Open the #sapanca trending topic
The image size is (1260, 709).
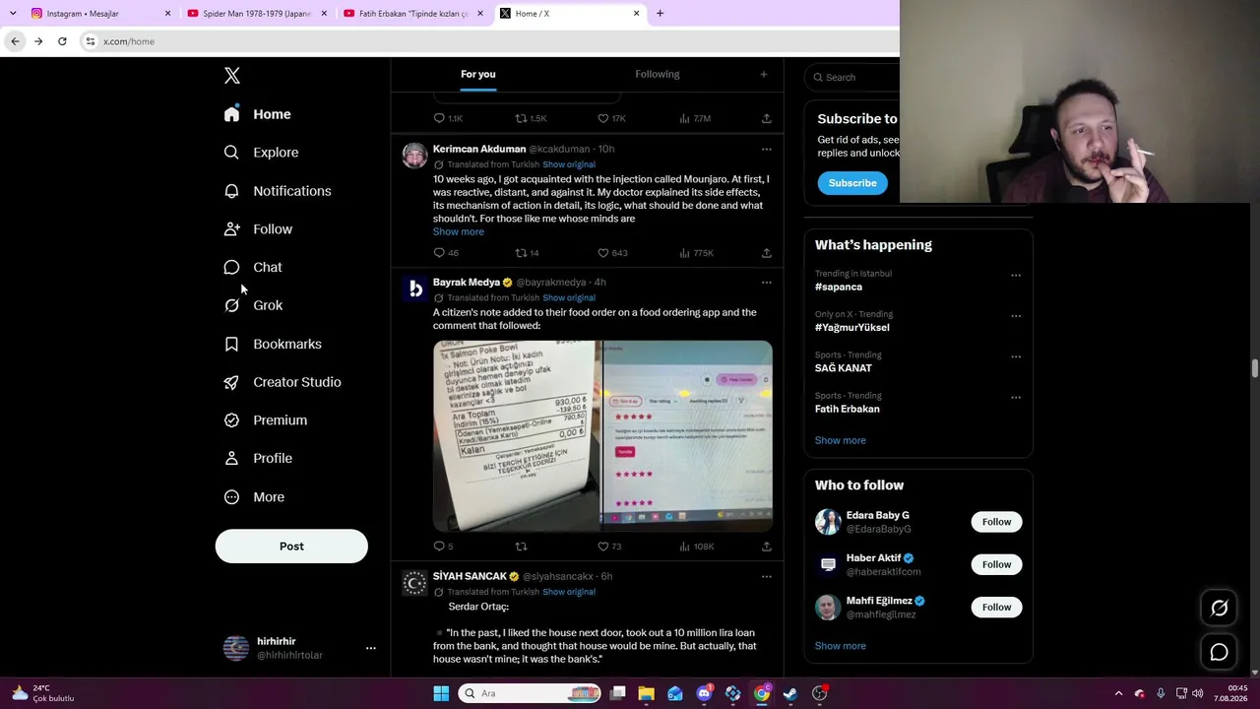839,287
